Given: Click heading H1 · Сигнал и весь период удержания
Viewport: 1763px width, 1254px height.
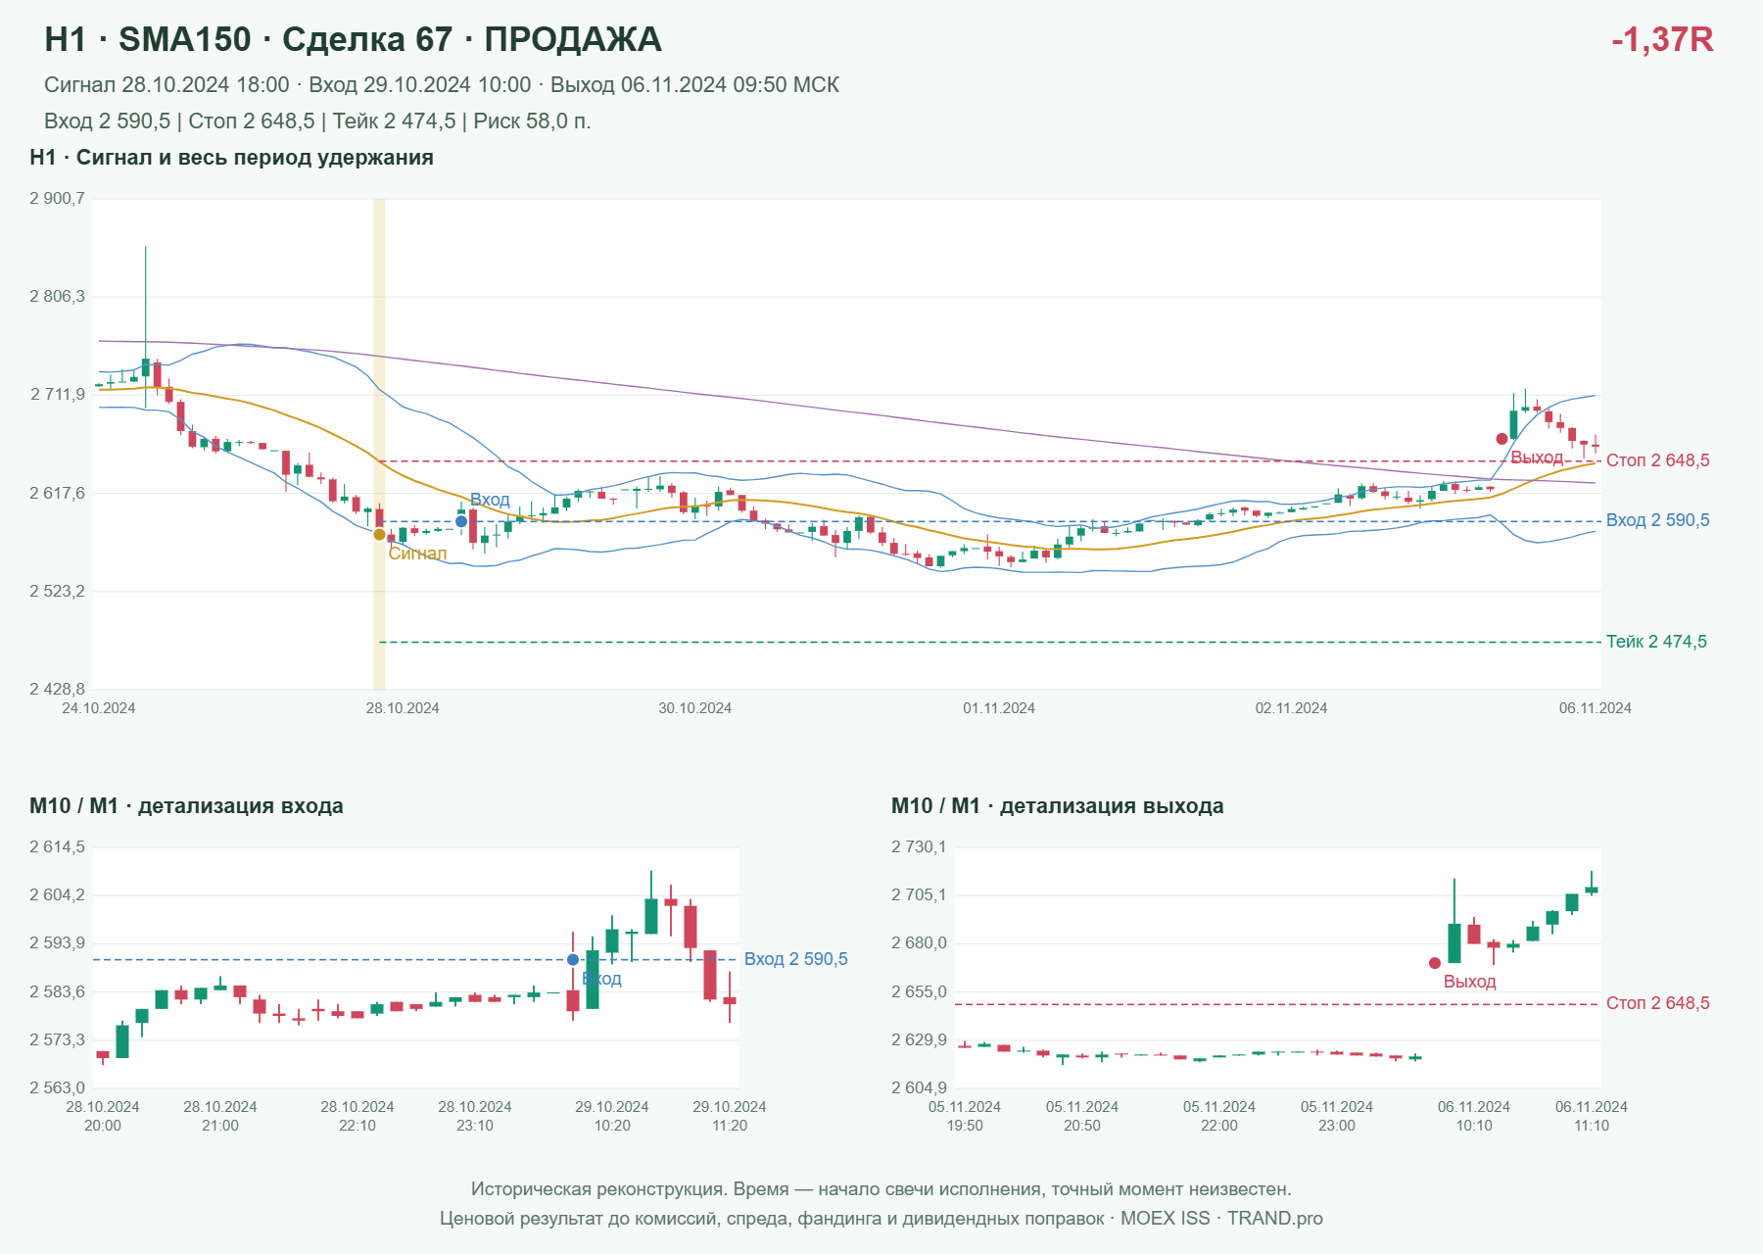Looking at the screenshot, I should pyautogui.click(x=231, y=158).
